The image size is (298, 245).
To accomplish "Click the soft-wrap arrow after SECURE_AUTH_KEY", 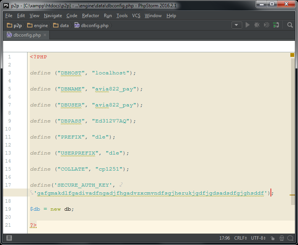I will click(x=121, y=184).
